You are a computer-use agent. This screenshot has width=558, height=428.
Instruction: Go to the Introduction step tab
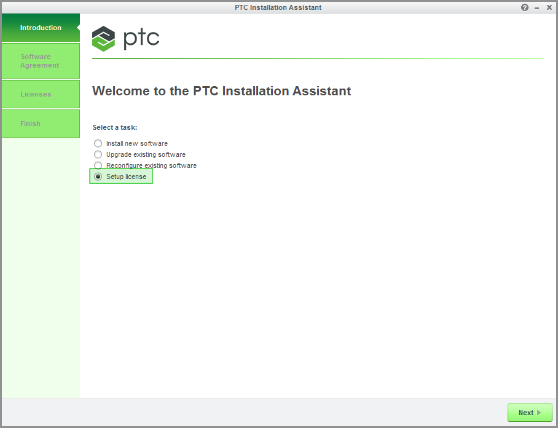coord(41,28)
